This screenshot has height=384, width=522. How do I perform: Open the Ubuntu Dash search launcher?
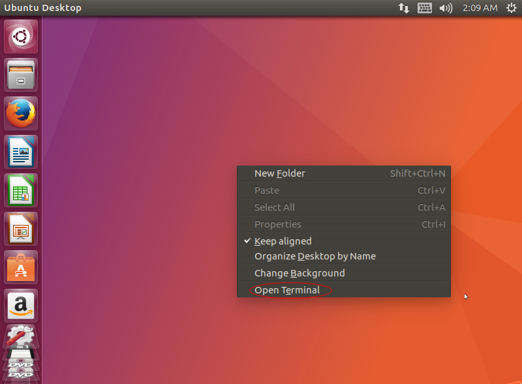pos(21,37)
